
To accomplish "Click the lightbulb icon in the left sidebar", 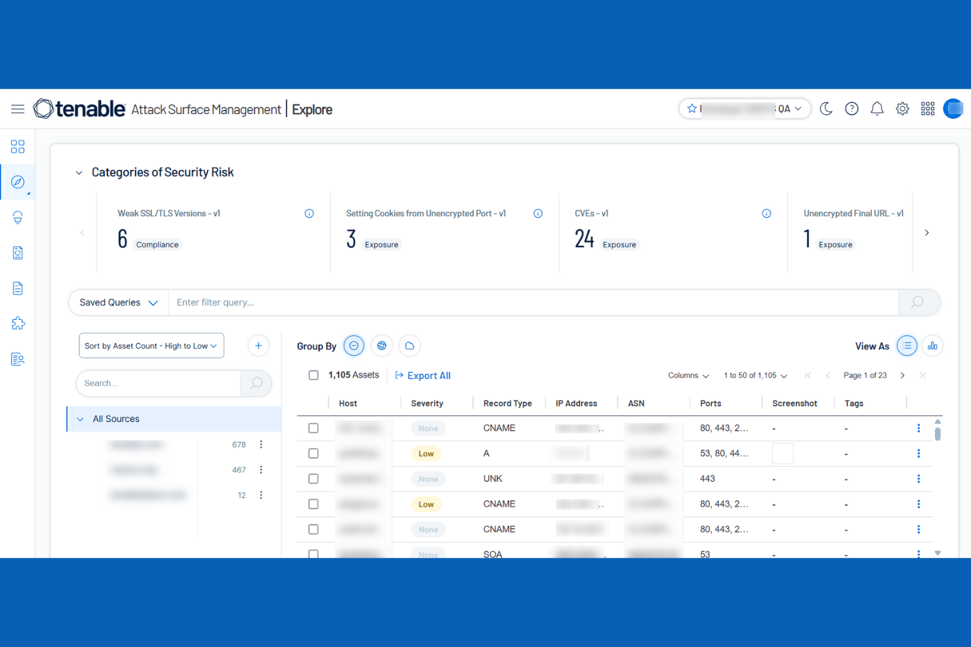I will [18, 217].
